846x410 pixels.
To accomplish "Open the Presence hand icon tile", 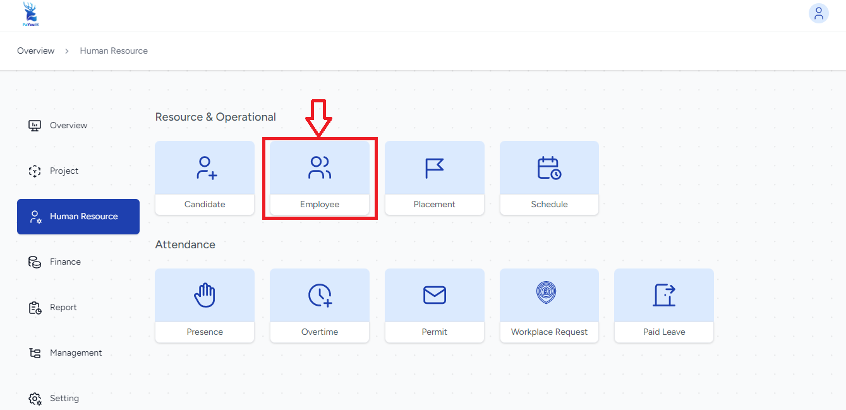I will 205,306.
